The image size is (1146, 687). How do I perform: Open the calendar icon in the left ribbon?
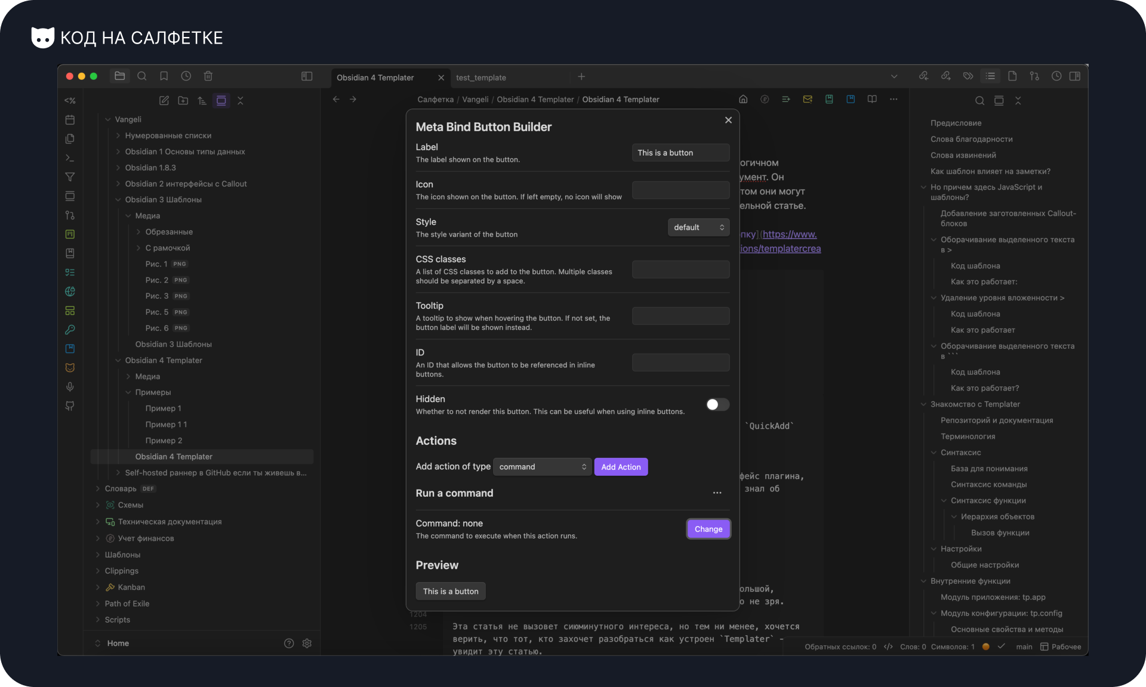point(70,120)
